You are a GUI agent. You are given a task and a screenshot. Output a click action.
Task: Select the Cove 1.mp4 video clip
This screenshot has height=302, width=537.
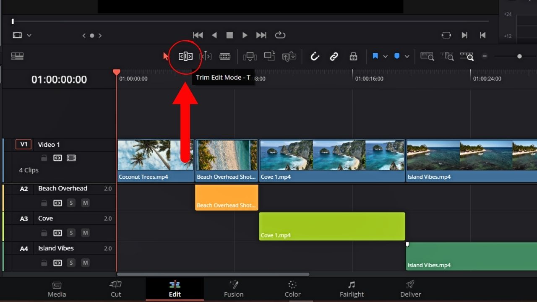tap(332, 161)
